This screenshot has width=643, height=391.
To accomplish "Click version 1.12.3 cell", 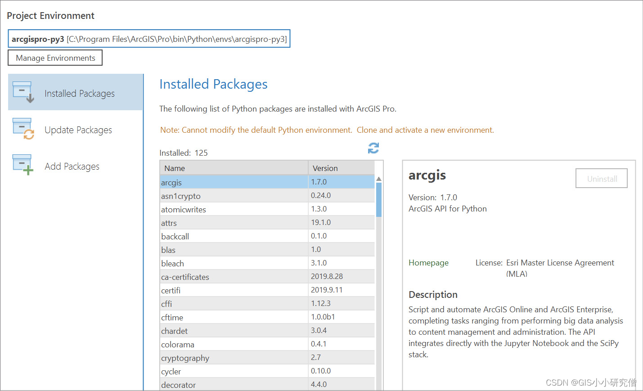I will click(342, 303).
